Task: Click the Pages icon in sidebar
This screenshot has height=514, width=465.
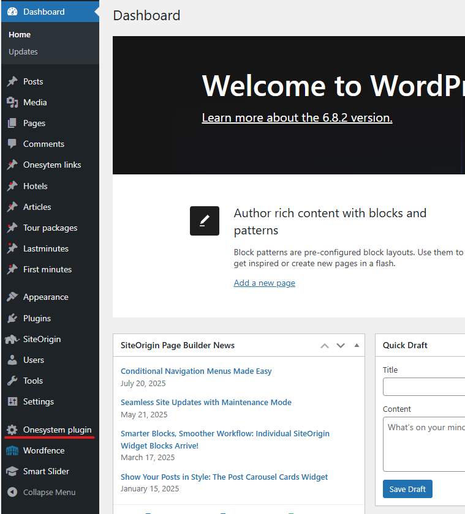Action: pos(12,123)
